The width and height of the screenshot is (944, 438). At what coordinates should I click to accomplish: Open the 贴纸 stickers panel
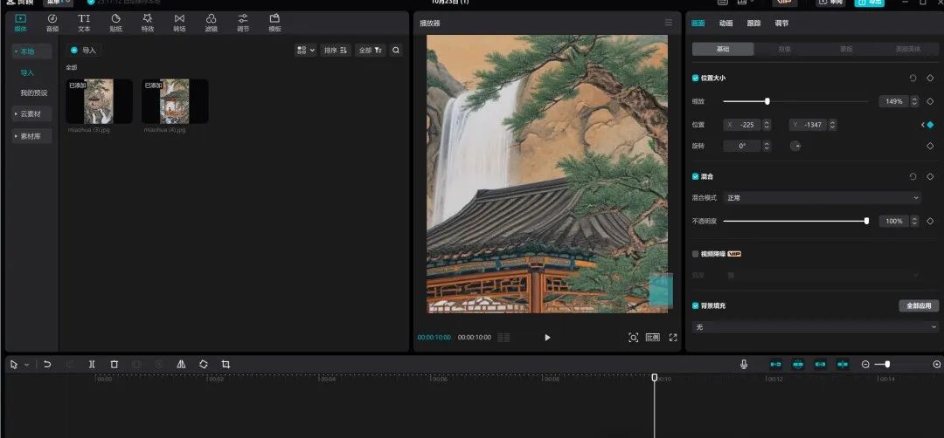pyautogui.click(x=115, y=23)
